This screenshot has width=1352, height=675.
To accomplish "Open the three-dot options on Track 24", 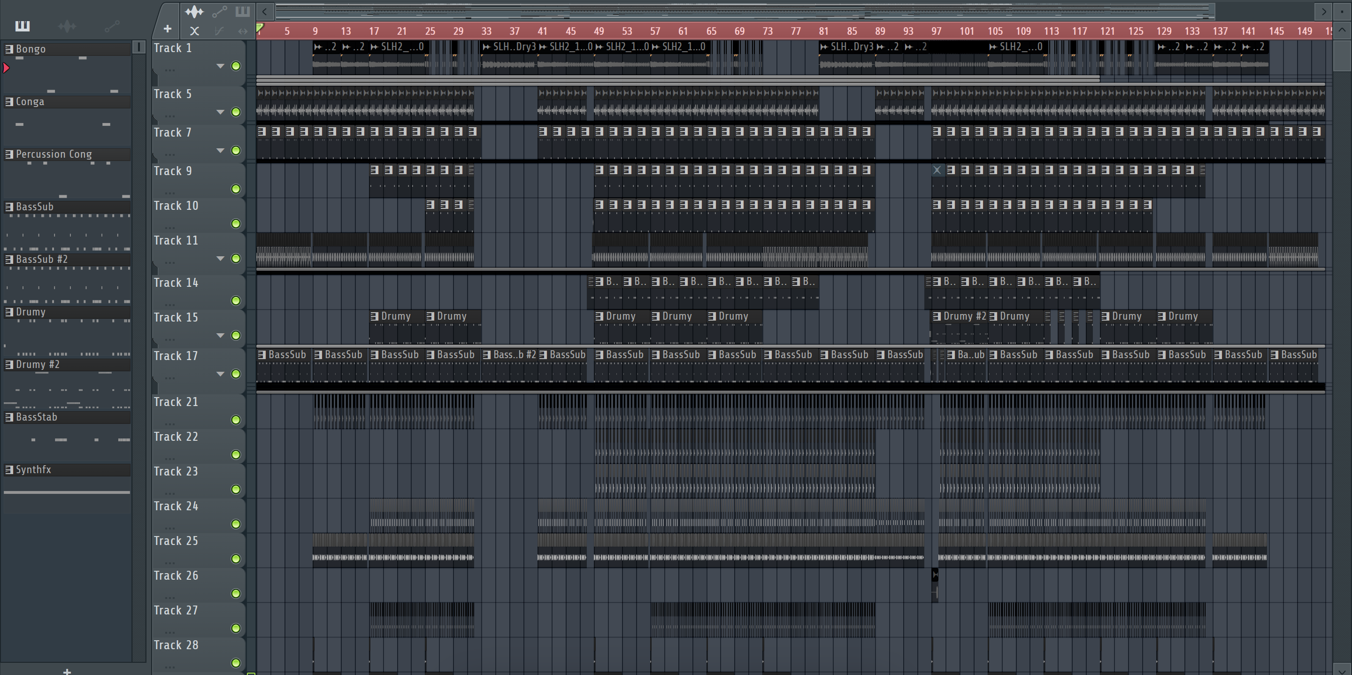I will coord(169,528).
